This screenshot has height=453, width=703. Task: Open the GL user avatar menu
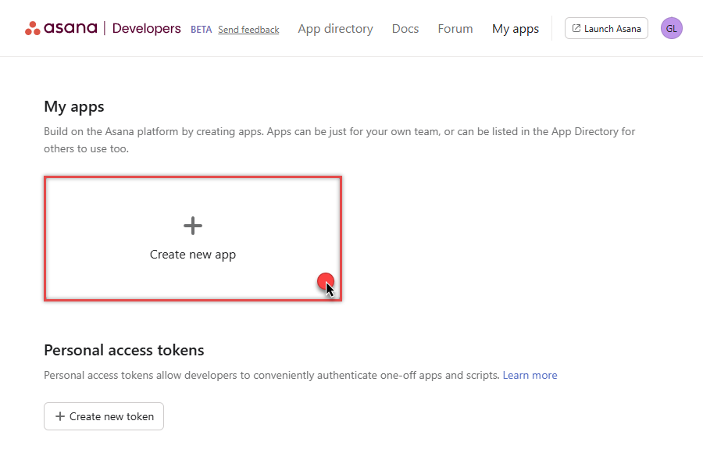[671, 28]
